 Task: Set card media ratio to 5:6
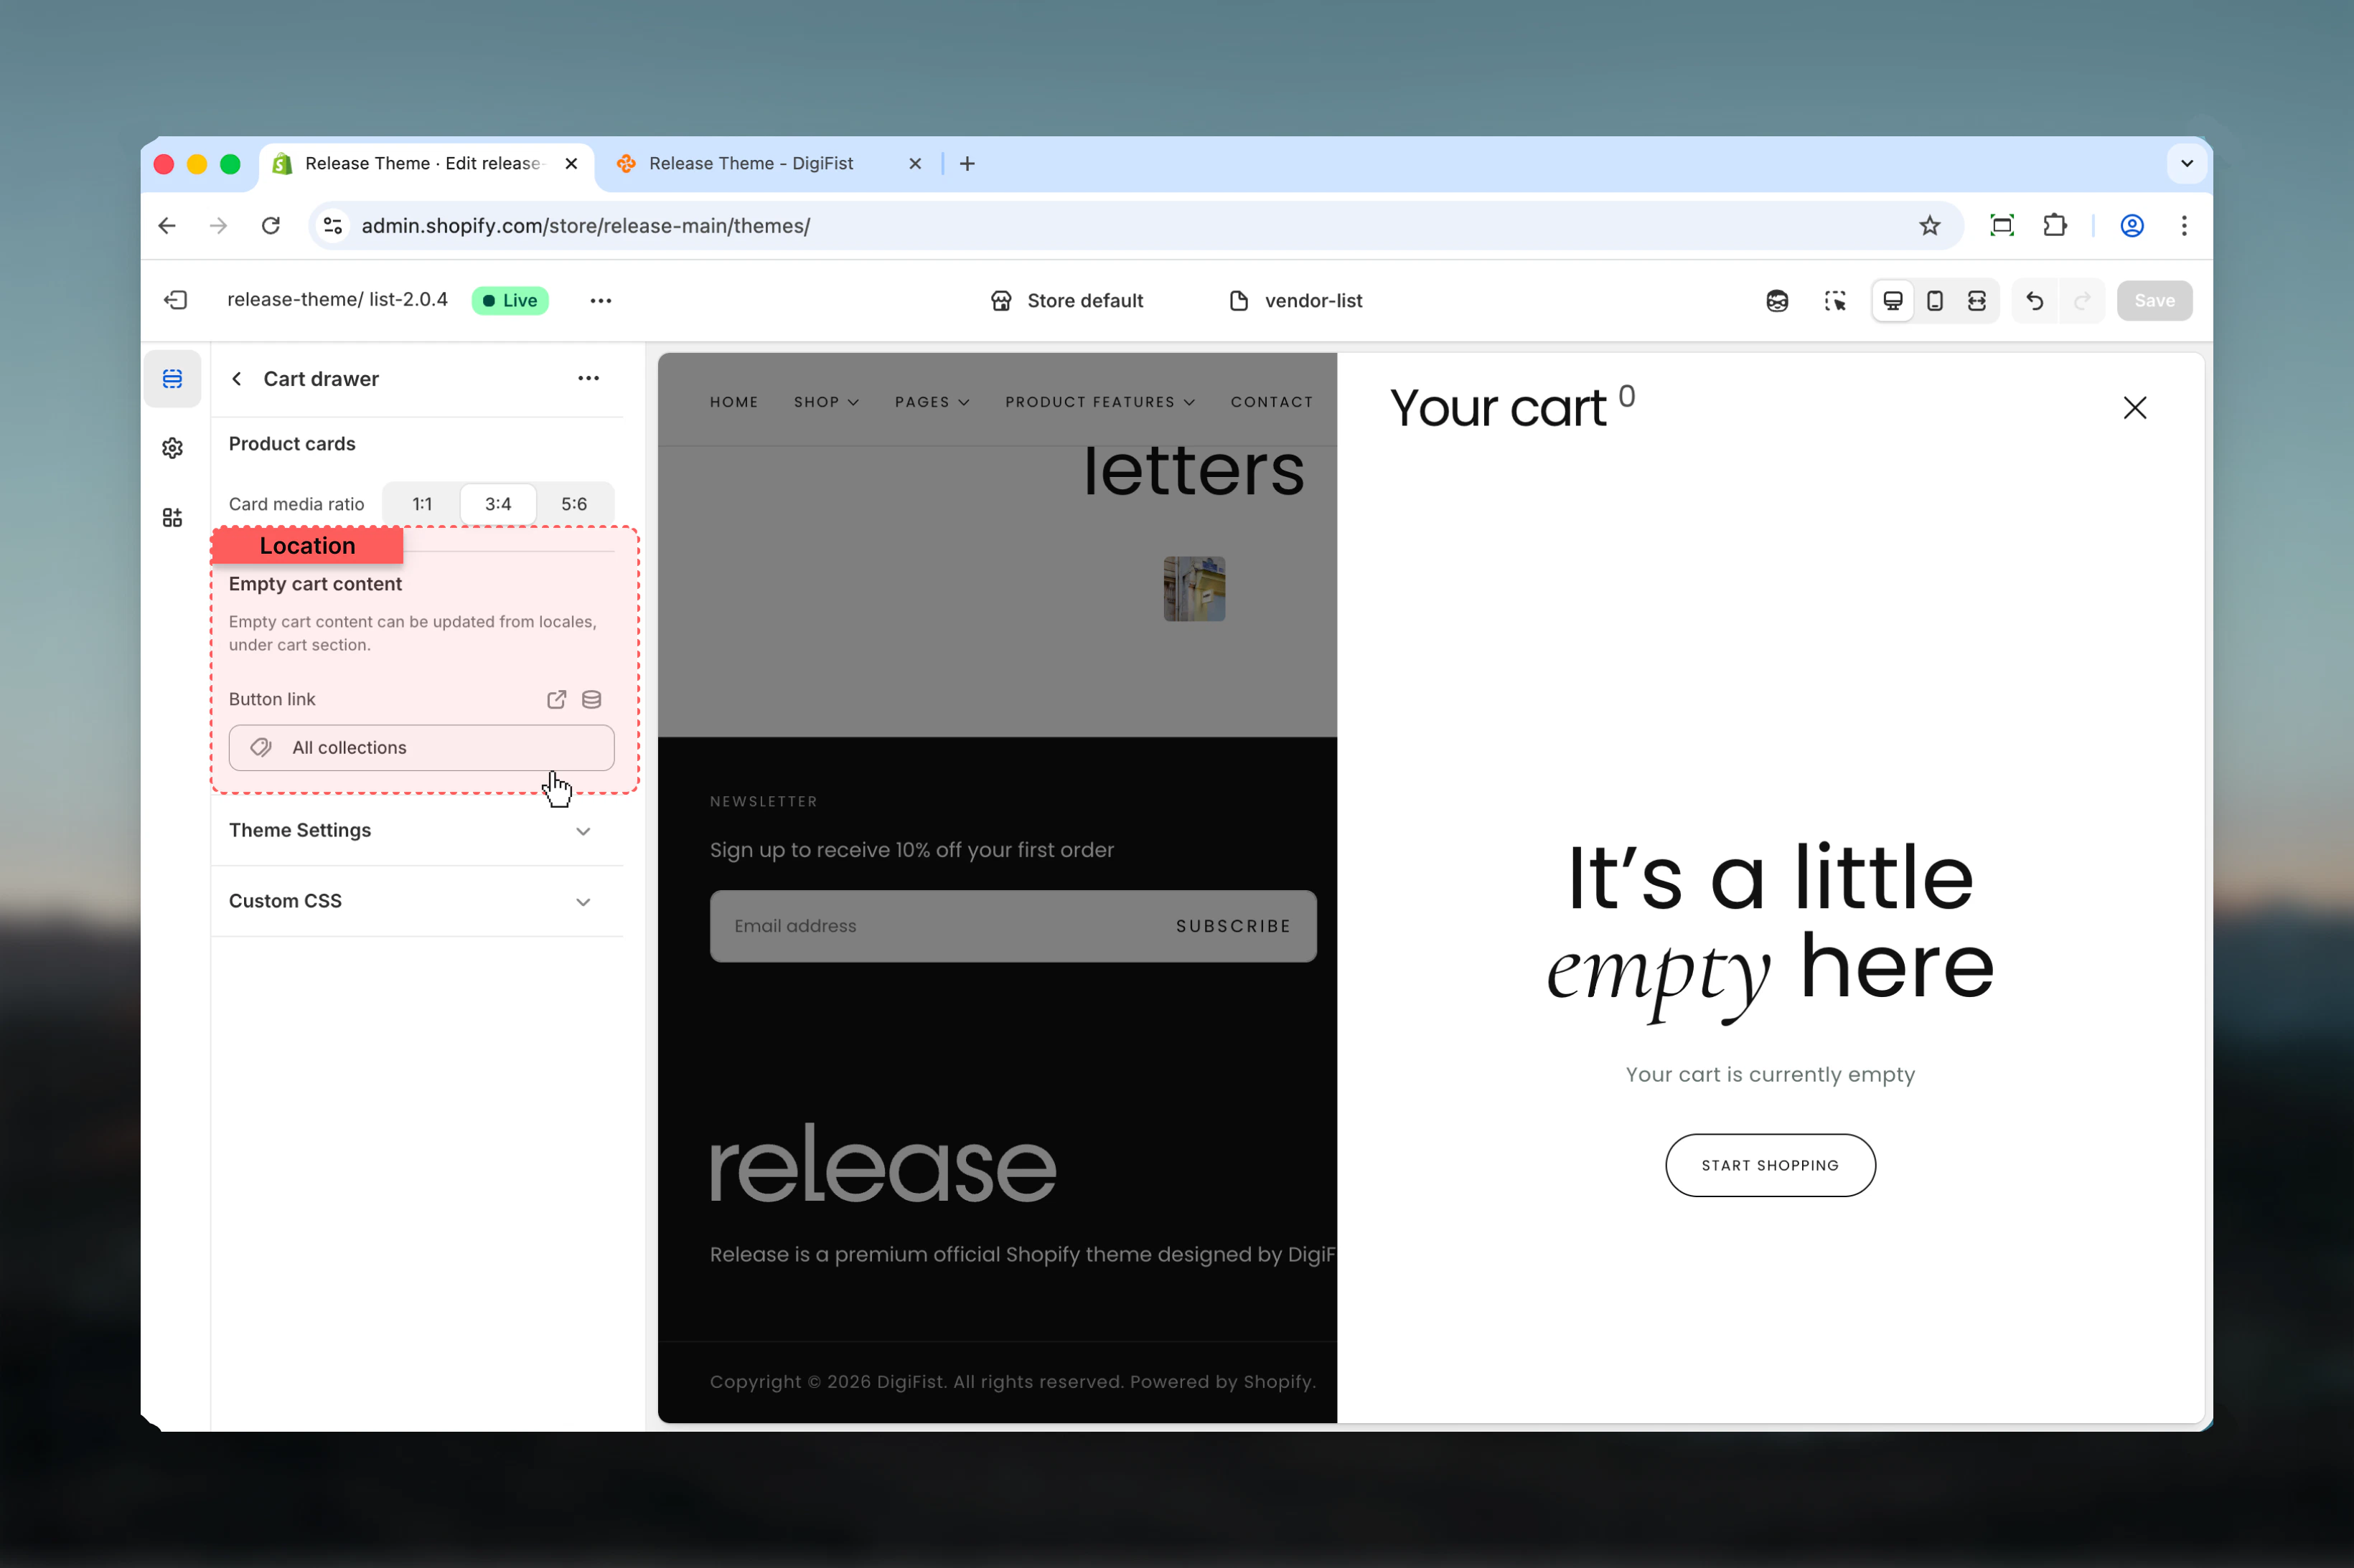point(574,504)
